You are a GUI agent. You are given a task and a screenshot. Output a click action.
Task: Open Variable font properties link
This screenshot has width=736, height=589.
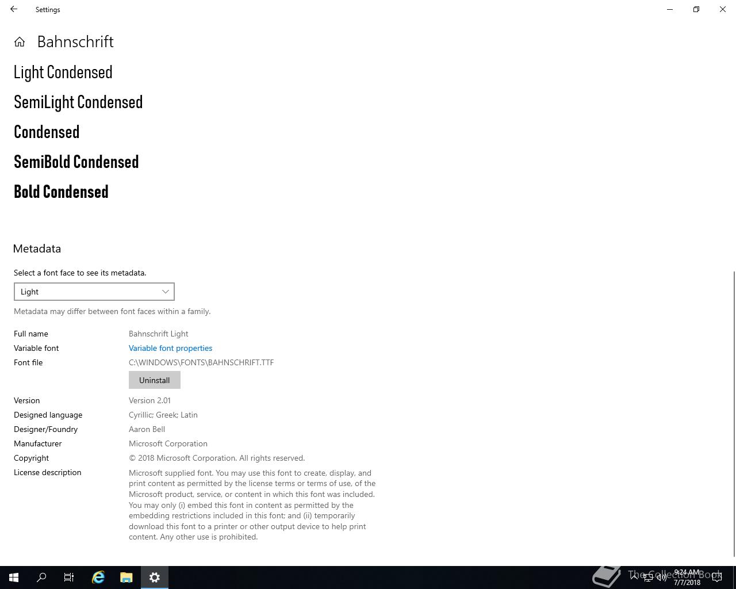[x=170, y=348]
